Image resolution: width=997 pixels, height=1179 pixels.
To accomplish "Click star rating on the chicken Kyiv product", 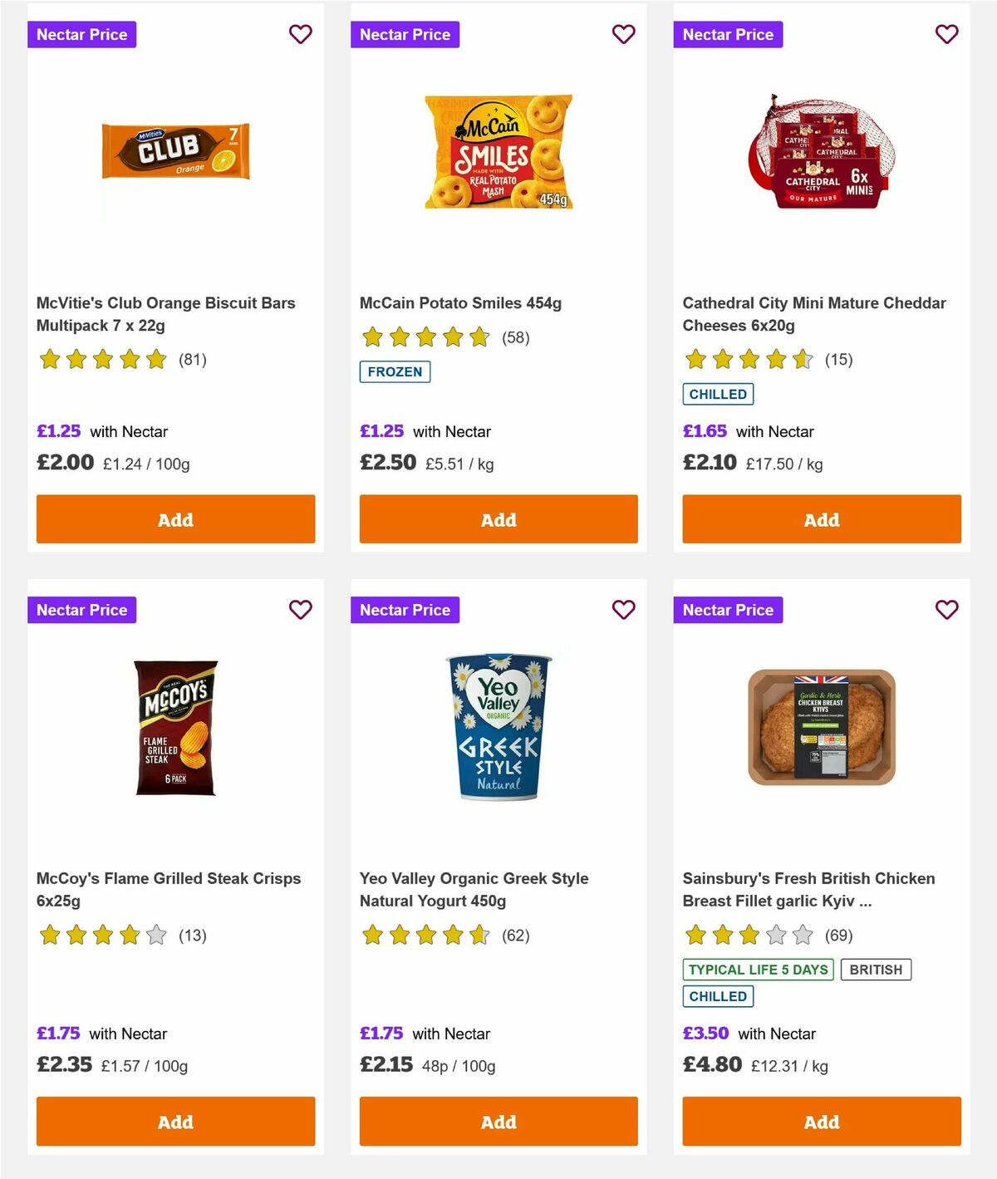I will point(748,935).
